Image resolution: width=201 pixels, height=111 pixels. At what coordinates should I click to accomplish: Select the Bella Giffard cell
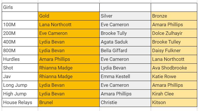(125, 50)
